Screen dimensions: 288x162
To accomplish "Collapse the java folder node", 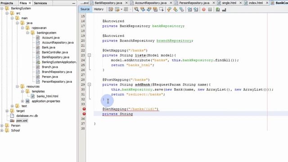I will [x=17, y=23].
